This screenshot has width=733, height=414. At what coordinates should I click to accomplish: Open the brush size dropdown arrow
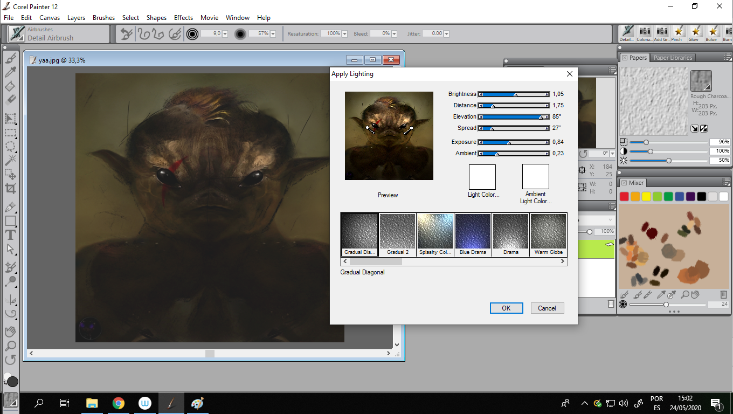225,34
